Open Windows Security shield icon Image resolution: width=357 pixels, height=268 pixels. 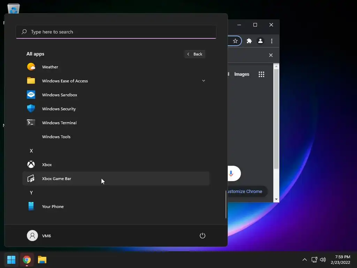pos(31,109)
